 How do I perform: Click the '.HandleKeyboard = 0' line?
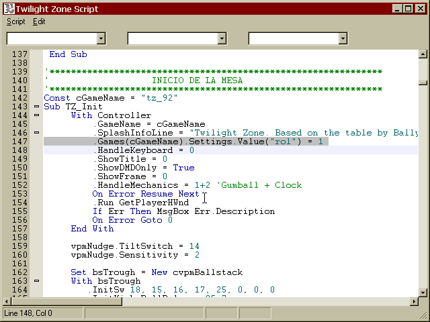(x=144, y=150)
